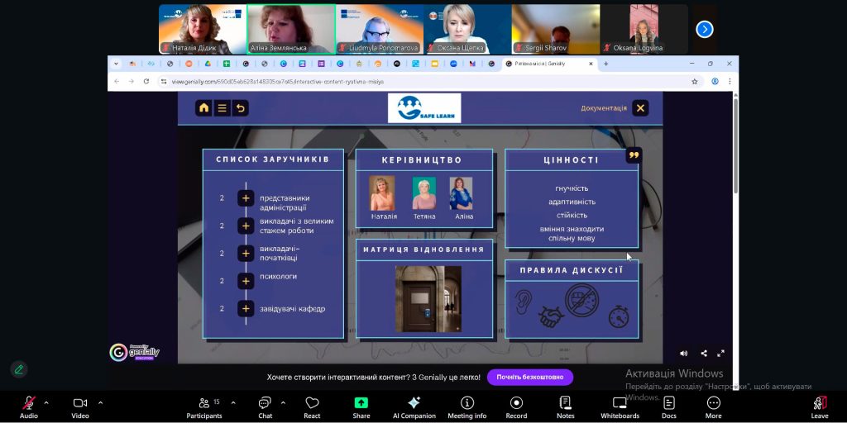Open the Zoom Chat panel
Screen dimensions: 847x423
pyautogui.click(x=265, y=406)
